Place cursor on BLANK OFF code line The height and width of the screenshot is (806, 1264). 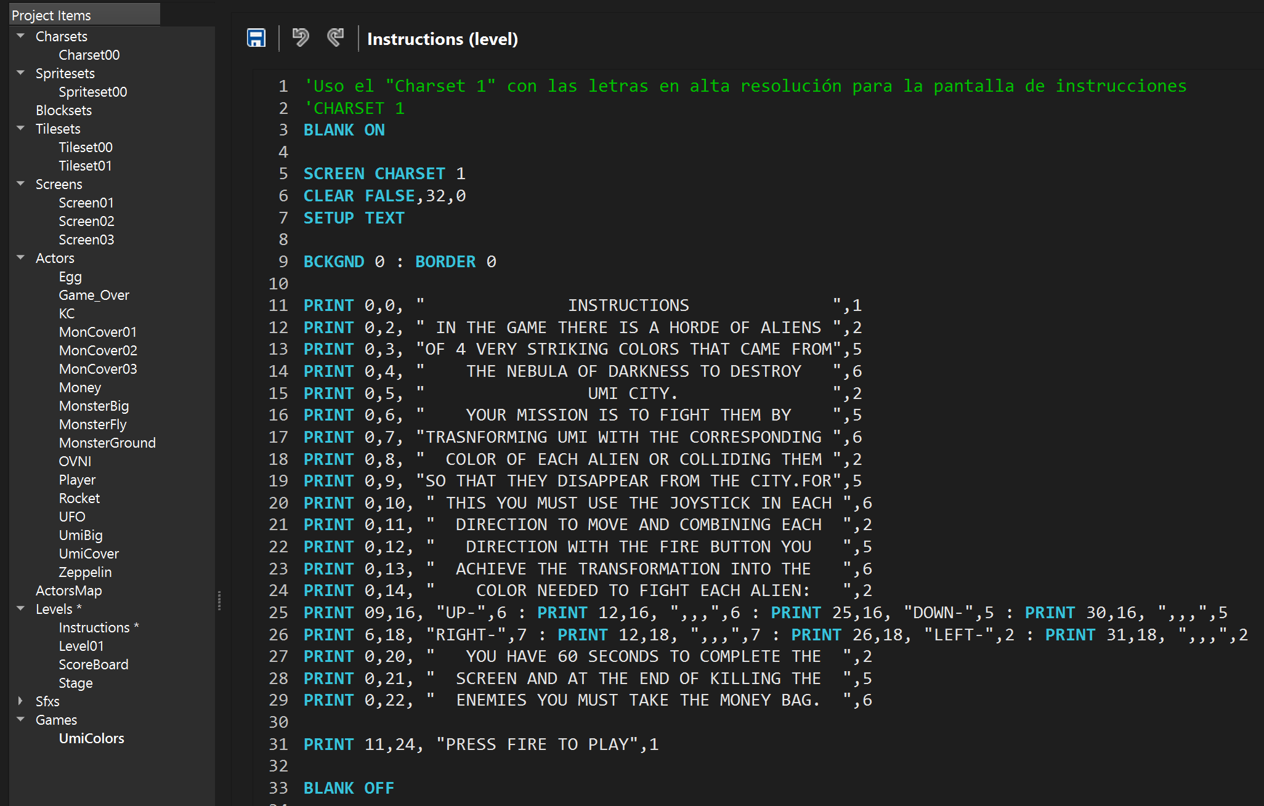(349, 788)
